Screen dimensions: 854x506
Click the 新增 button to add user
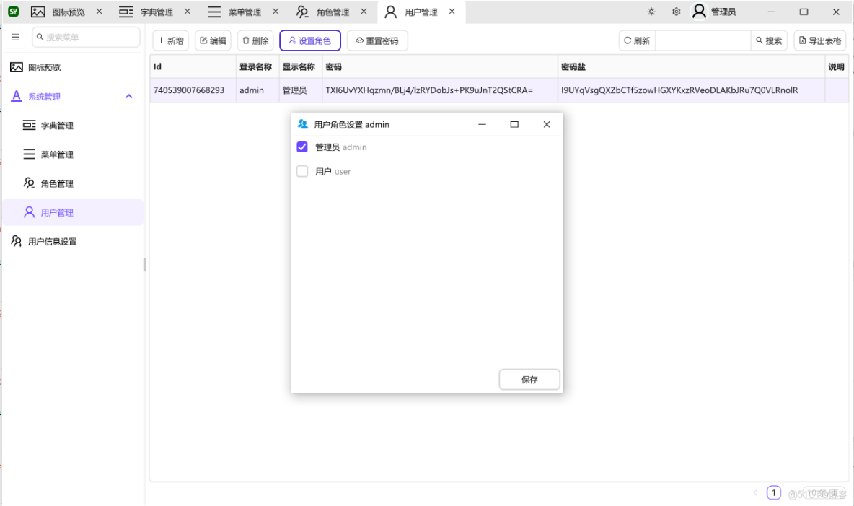pos(170,40)
